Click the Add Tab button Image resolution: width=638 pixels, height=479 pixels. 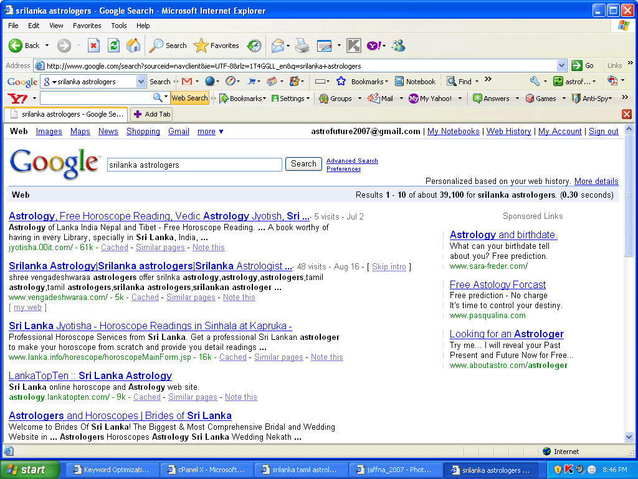click(151, 114)
